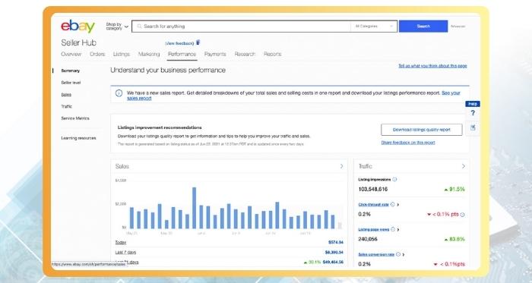Open Traffic panel via its chevron arrow
The image size is (532, 283).
(464, 166)
